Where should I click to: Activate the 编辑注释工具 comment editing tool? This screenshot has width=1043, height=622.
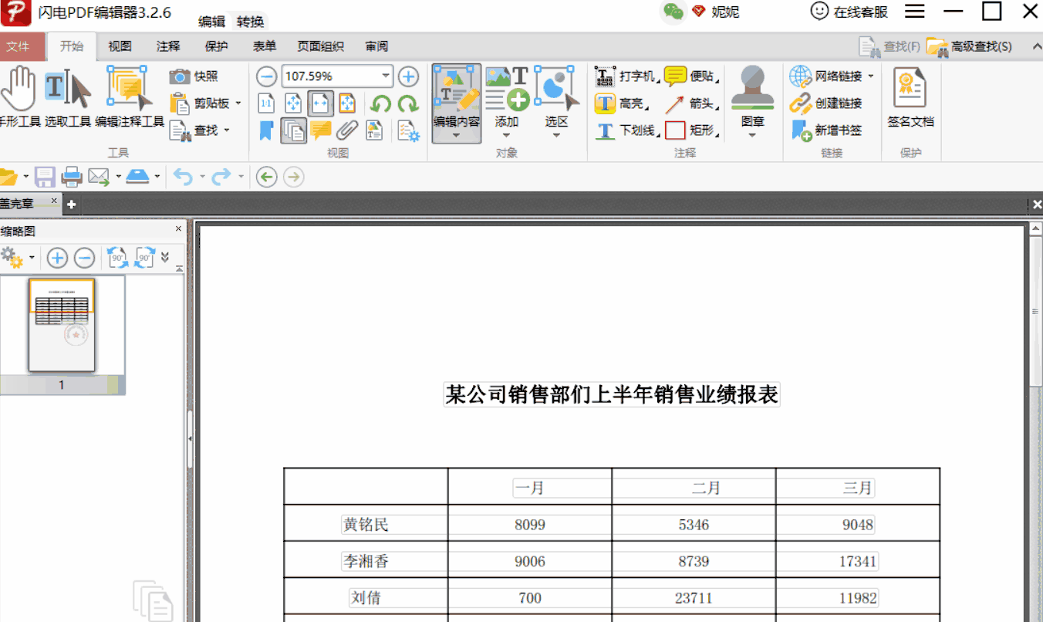tap(130, 96)
